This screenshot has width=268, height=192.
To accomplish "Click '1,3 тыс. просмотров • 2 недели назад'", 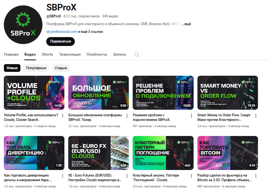I will coord(30,126).
